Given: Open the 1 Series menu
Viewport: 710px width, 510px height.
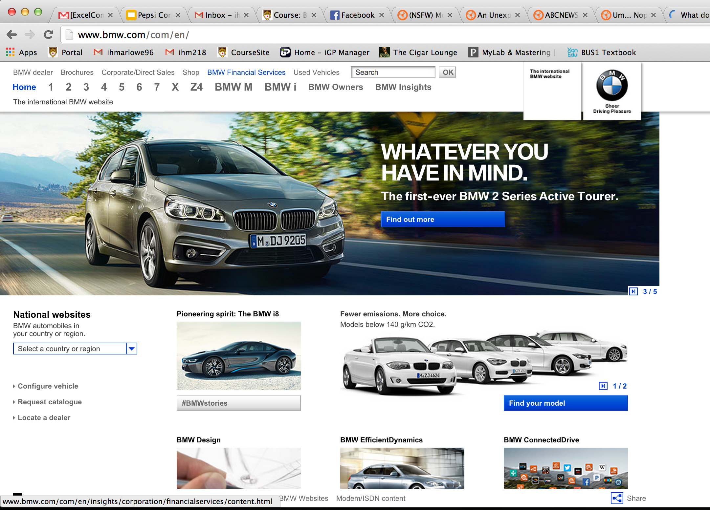Looking at the screenshot, I should tap(51, 87).
